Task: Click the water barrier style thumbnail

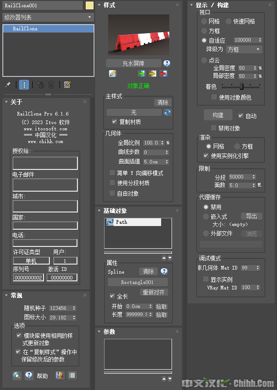Action: pyautogui.click(x=138, y=35)
